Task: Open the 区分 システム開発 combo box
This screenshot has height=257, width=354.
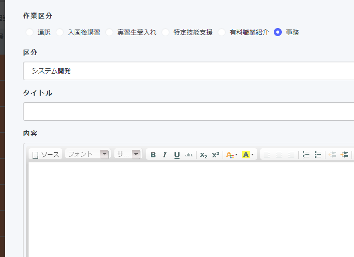Action: [189, 71]
